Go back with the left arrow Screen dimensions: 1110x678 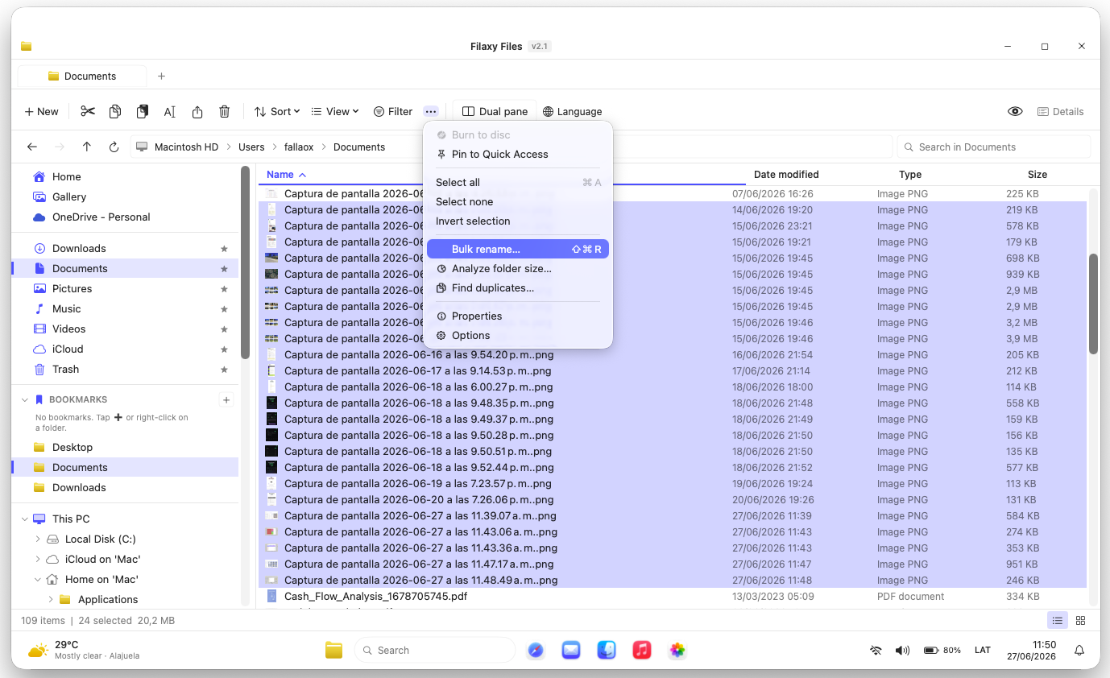pos(32,147)
